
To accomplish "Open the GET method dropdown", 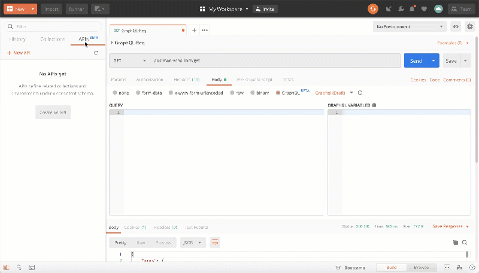I will click(x=129, y=60).
